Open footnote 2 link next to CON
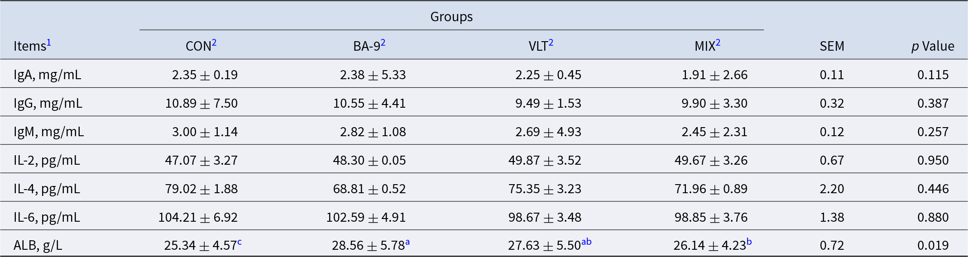968x257 pixels. [x=214, y=43]
